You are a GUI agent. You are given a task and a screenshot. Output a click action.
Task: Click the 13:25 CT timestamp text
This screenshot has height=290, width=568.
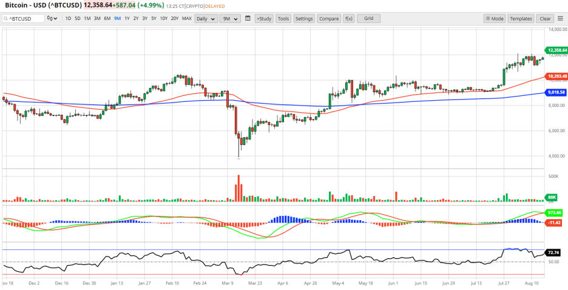175,6
